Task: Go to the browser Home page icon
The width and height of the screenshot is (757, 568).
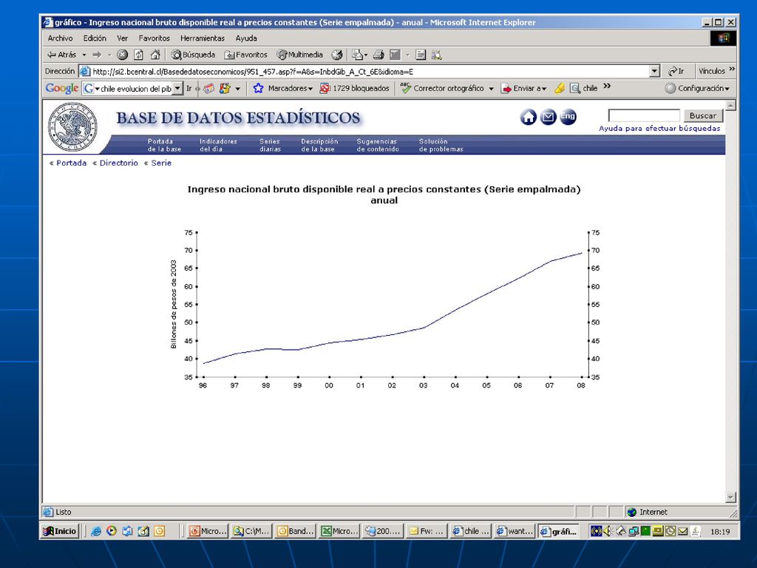Action: click(155, 55)
